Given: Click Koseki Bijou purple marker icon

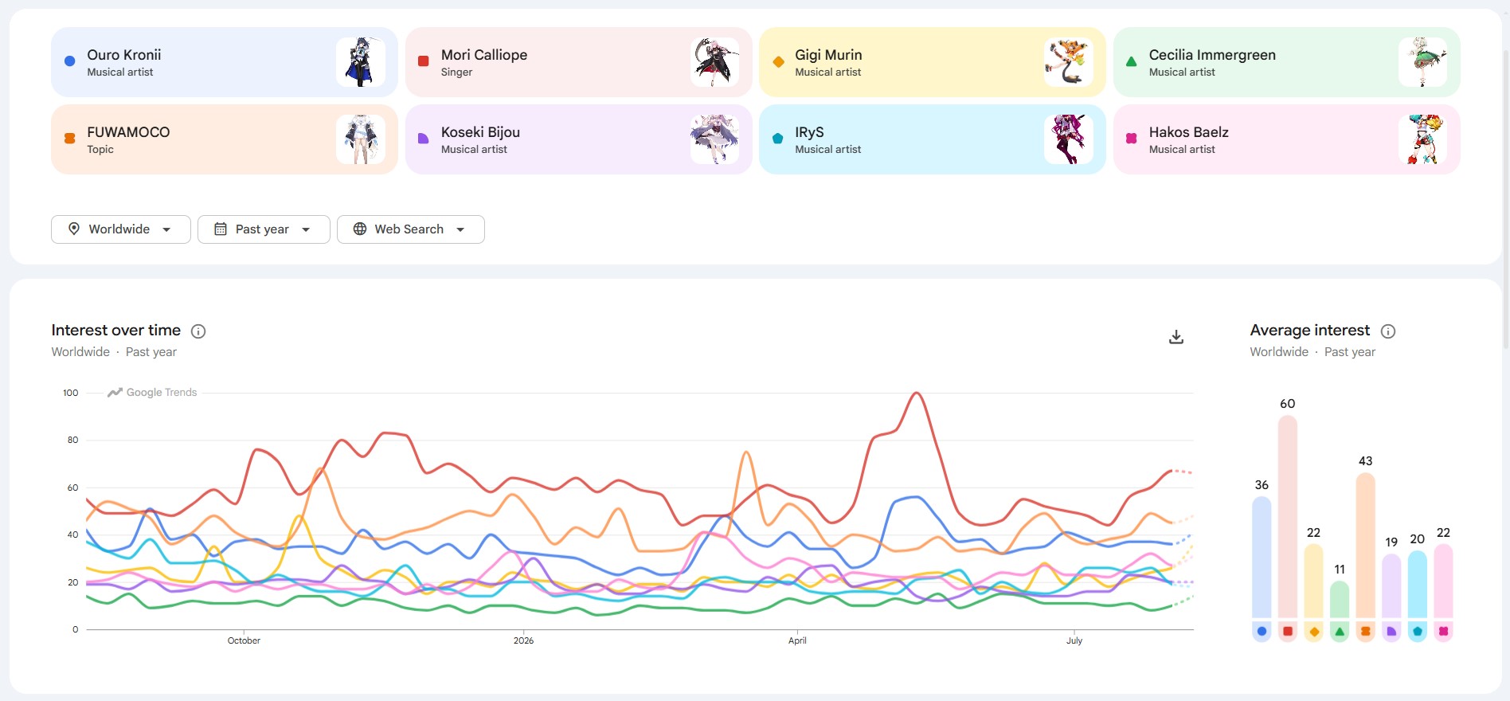Looking at the screenshot, I should (424, 139).
